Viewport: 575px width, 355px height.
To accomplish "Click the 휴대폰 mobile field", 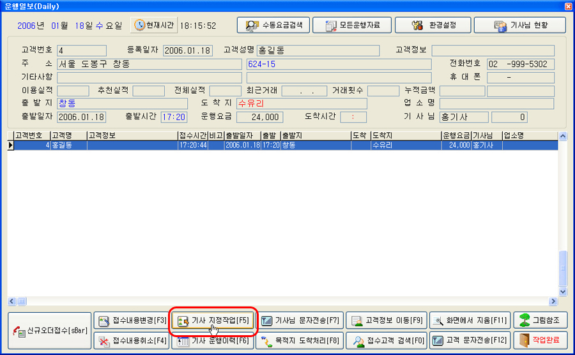I will click(520, 78).
